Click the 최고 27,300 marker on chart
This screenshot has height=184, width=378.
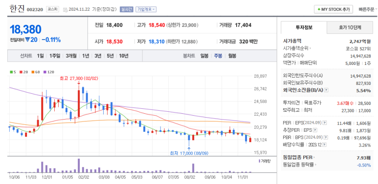79,79
